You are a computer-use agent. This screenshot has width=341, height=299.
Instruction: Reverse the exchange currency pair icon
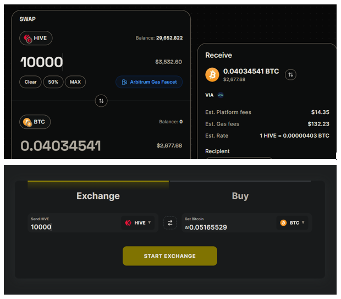pyautogui.click(x=170, y=223)
